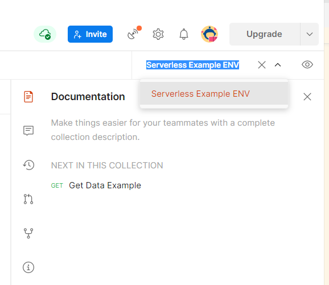Clear the selected environment with the X
Image resolution: width=329 pixels, height=285 pixels.
(262, 65)
